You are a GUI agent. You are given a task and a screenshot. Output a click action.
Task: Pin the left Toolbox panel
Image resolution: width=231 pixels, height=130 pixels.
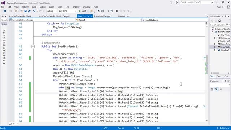click(3, 16)
